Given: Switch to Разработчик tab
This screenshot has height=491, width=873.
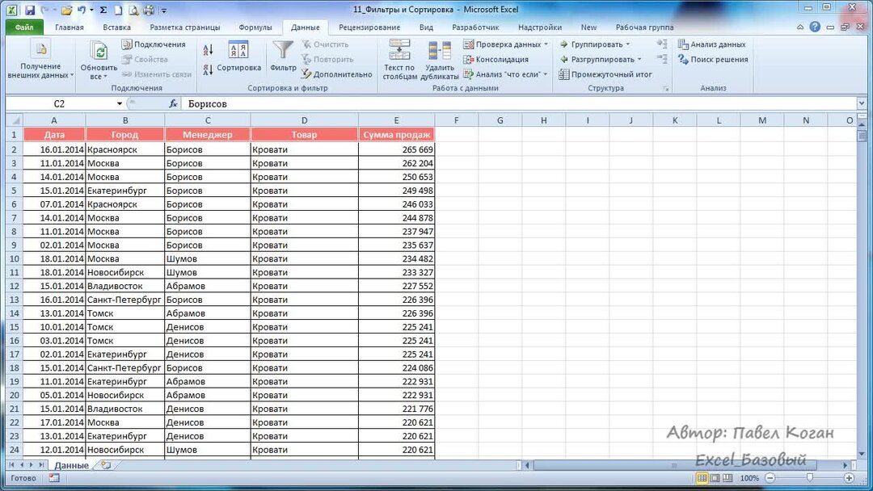Looking at the screenshot, I should [475, 27].
